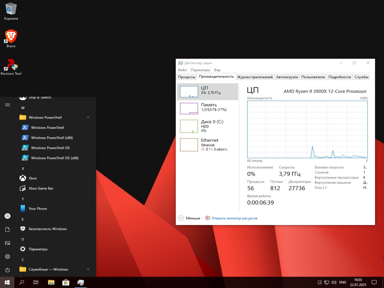Switch to the Подробности tab
384x288 pixels.
340,77
